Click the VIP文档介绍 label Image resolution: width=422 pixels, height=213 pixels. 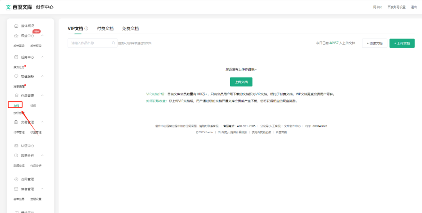(x=156, y=94)
